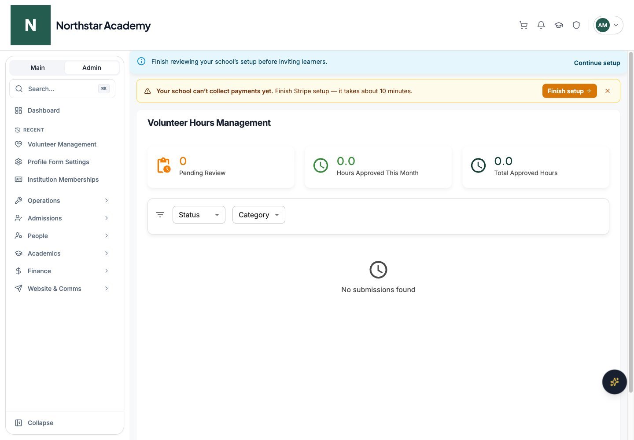Expand the Academics section

pos(62,253)
